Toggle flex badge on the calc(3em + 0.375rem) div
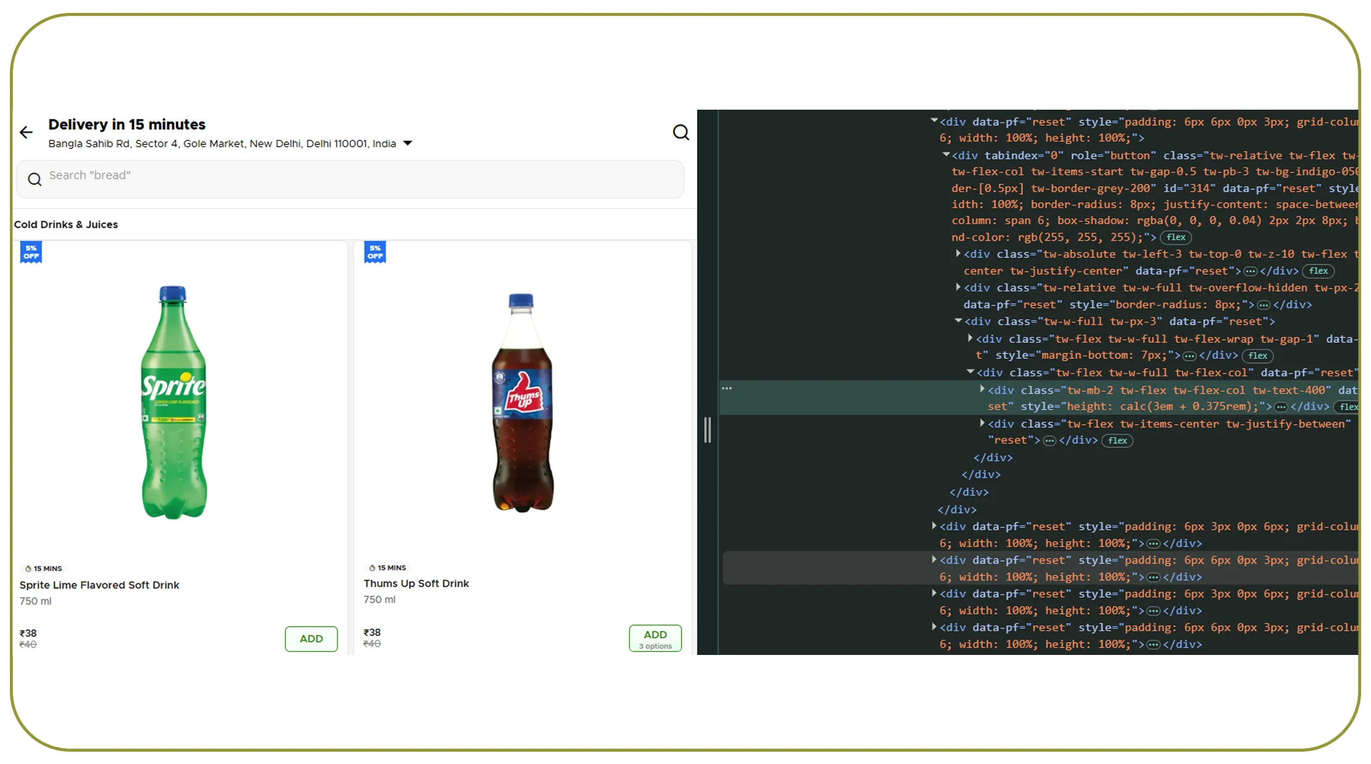Image resolution: width=1371 pixels, height=764 pixels. [1347, 407]
